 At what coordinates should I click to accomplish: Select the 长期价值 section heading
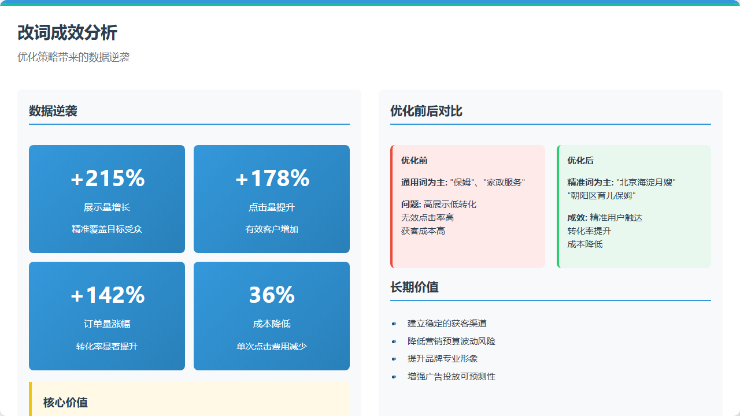coord(415,287)
